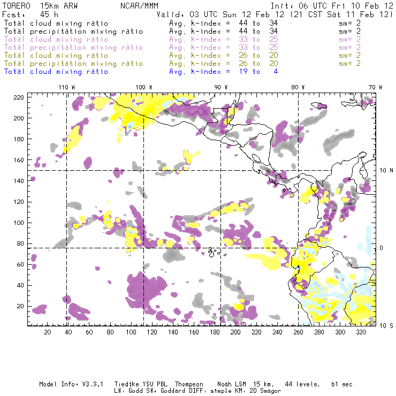This screenshot has width=396, height=396.
Task: Select black Total cloud mixing ratio legend entry
Action: 56,23
